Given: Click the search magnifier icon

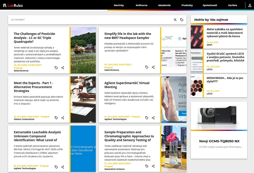Looking at the screenshot, I should pyautogui.click(x=175, y=20).
